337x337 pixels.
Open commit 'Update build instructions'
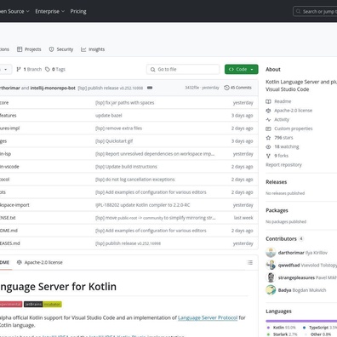point(126,167)
